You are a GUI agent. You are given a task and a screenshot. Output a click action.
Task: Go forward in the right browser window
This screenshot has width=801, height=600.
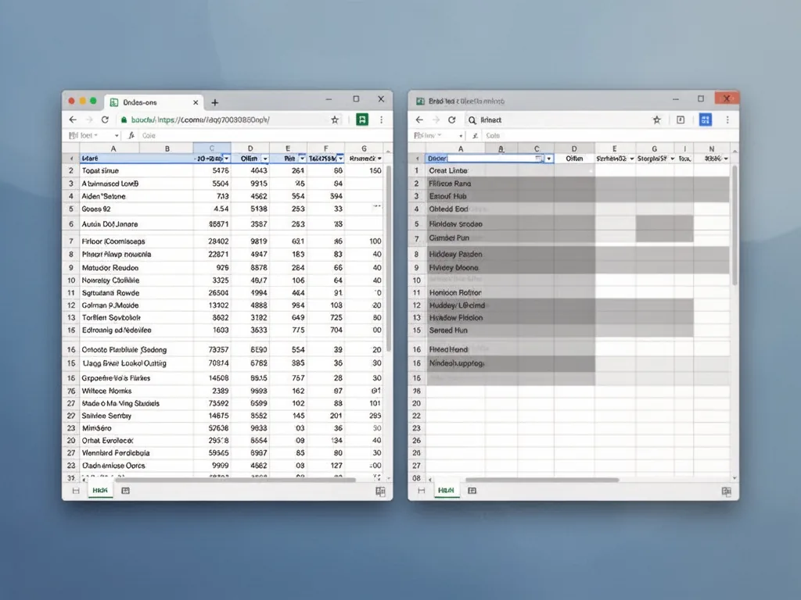coord(436,120)
